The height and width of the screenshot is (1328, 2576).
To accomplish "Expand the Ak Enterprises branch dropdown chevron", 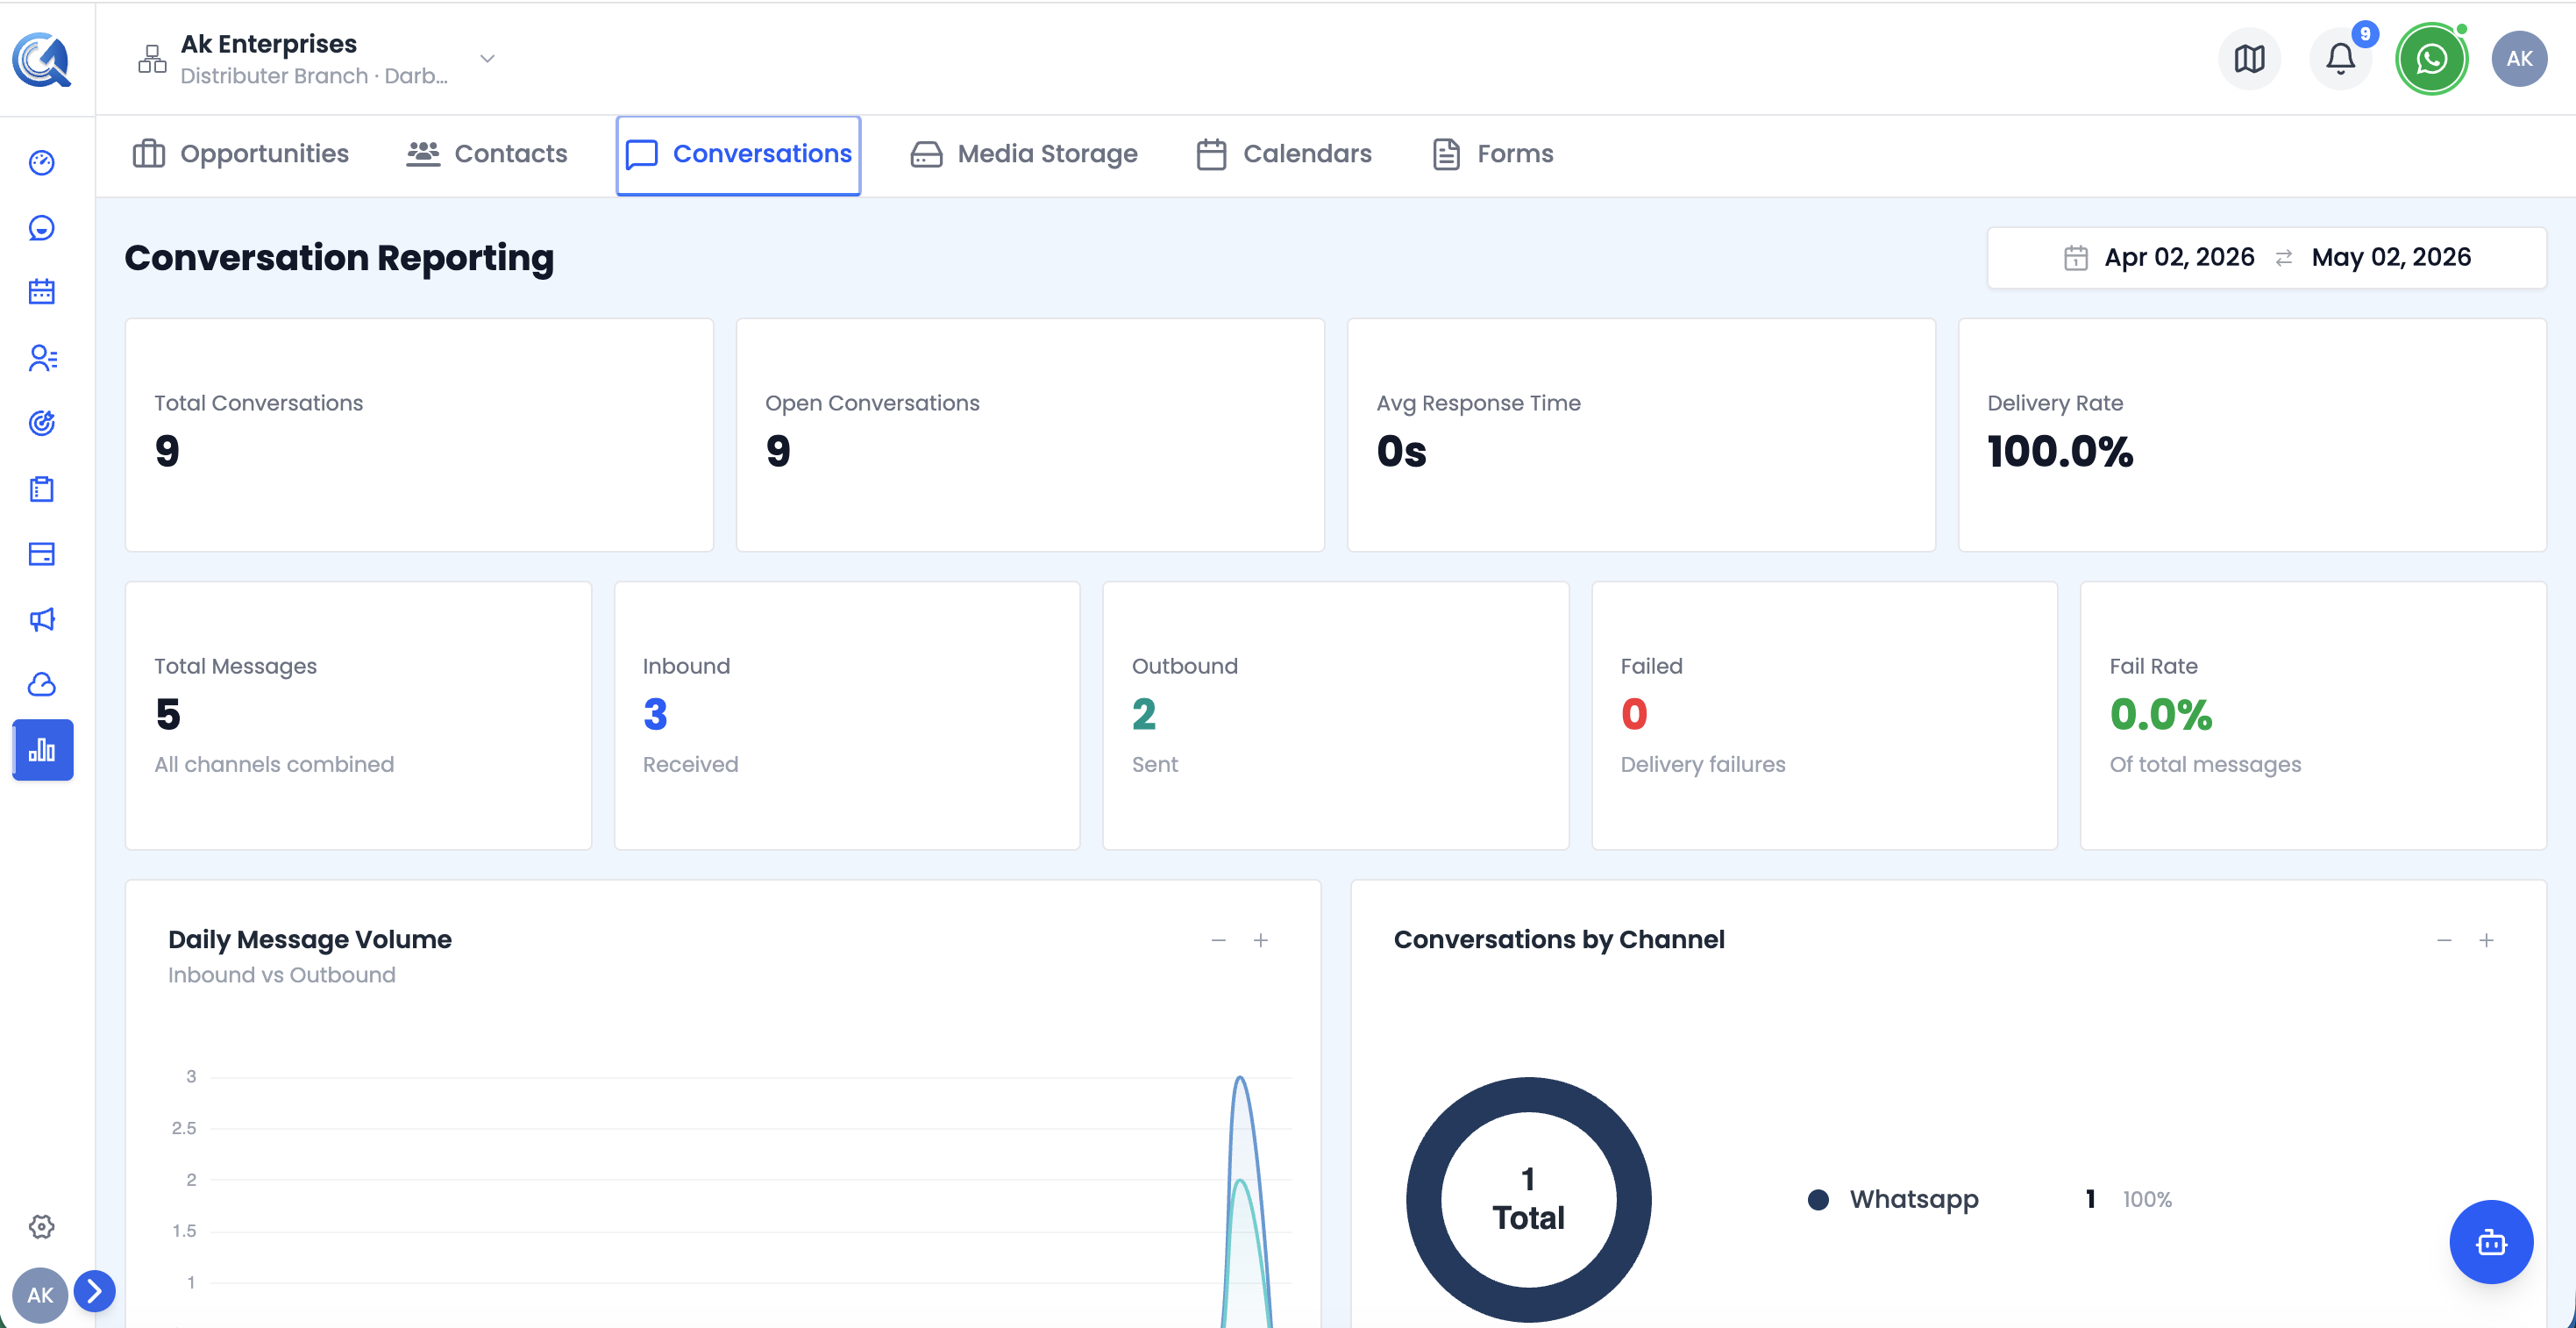I will (x=487, y=58).
